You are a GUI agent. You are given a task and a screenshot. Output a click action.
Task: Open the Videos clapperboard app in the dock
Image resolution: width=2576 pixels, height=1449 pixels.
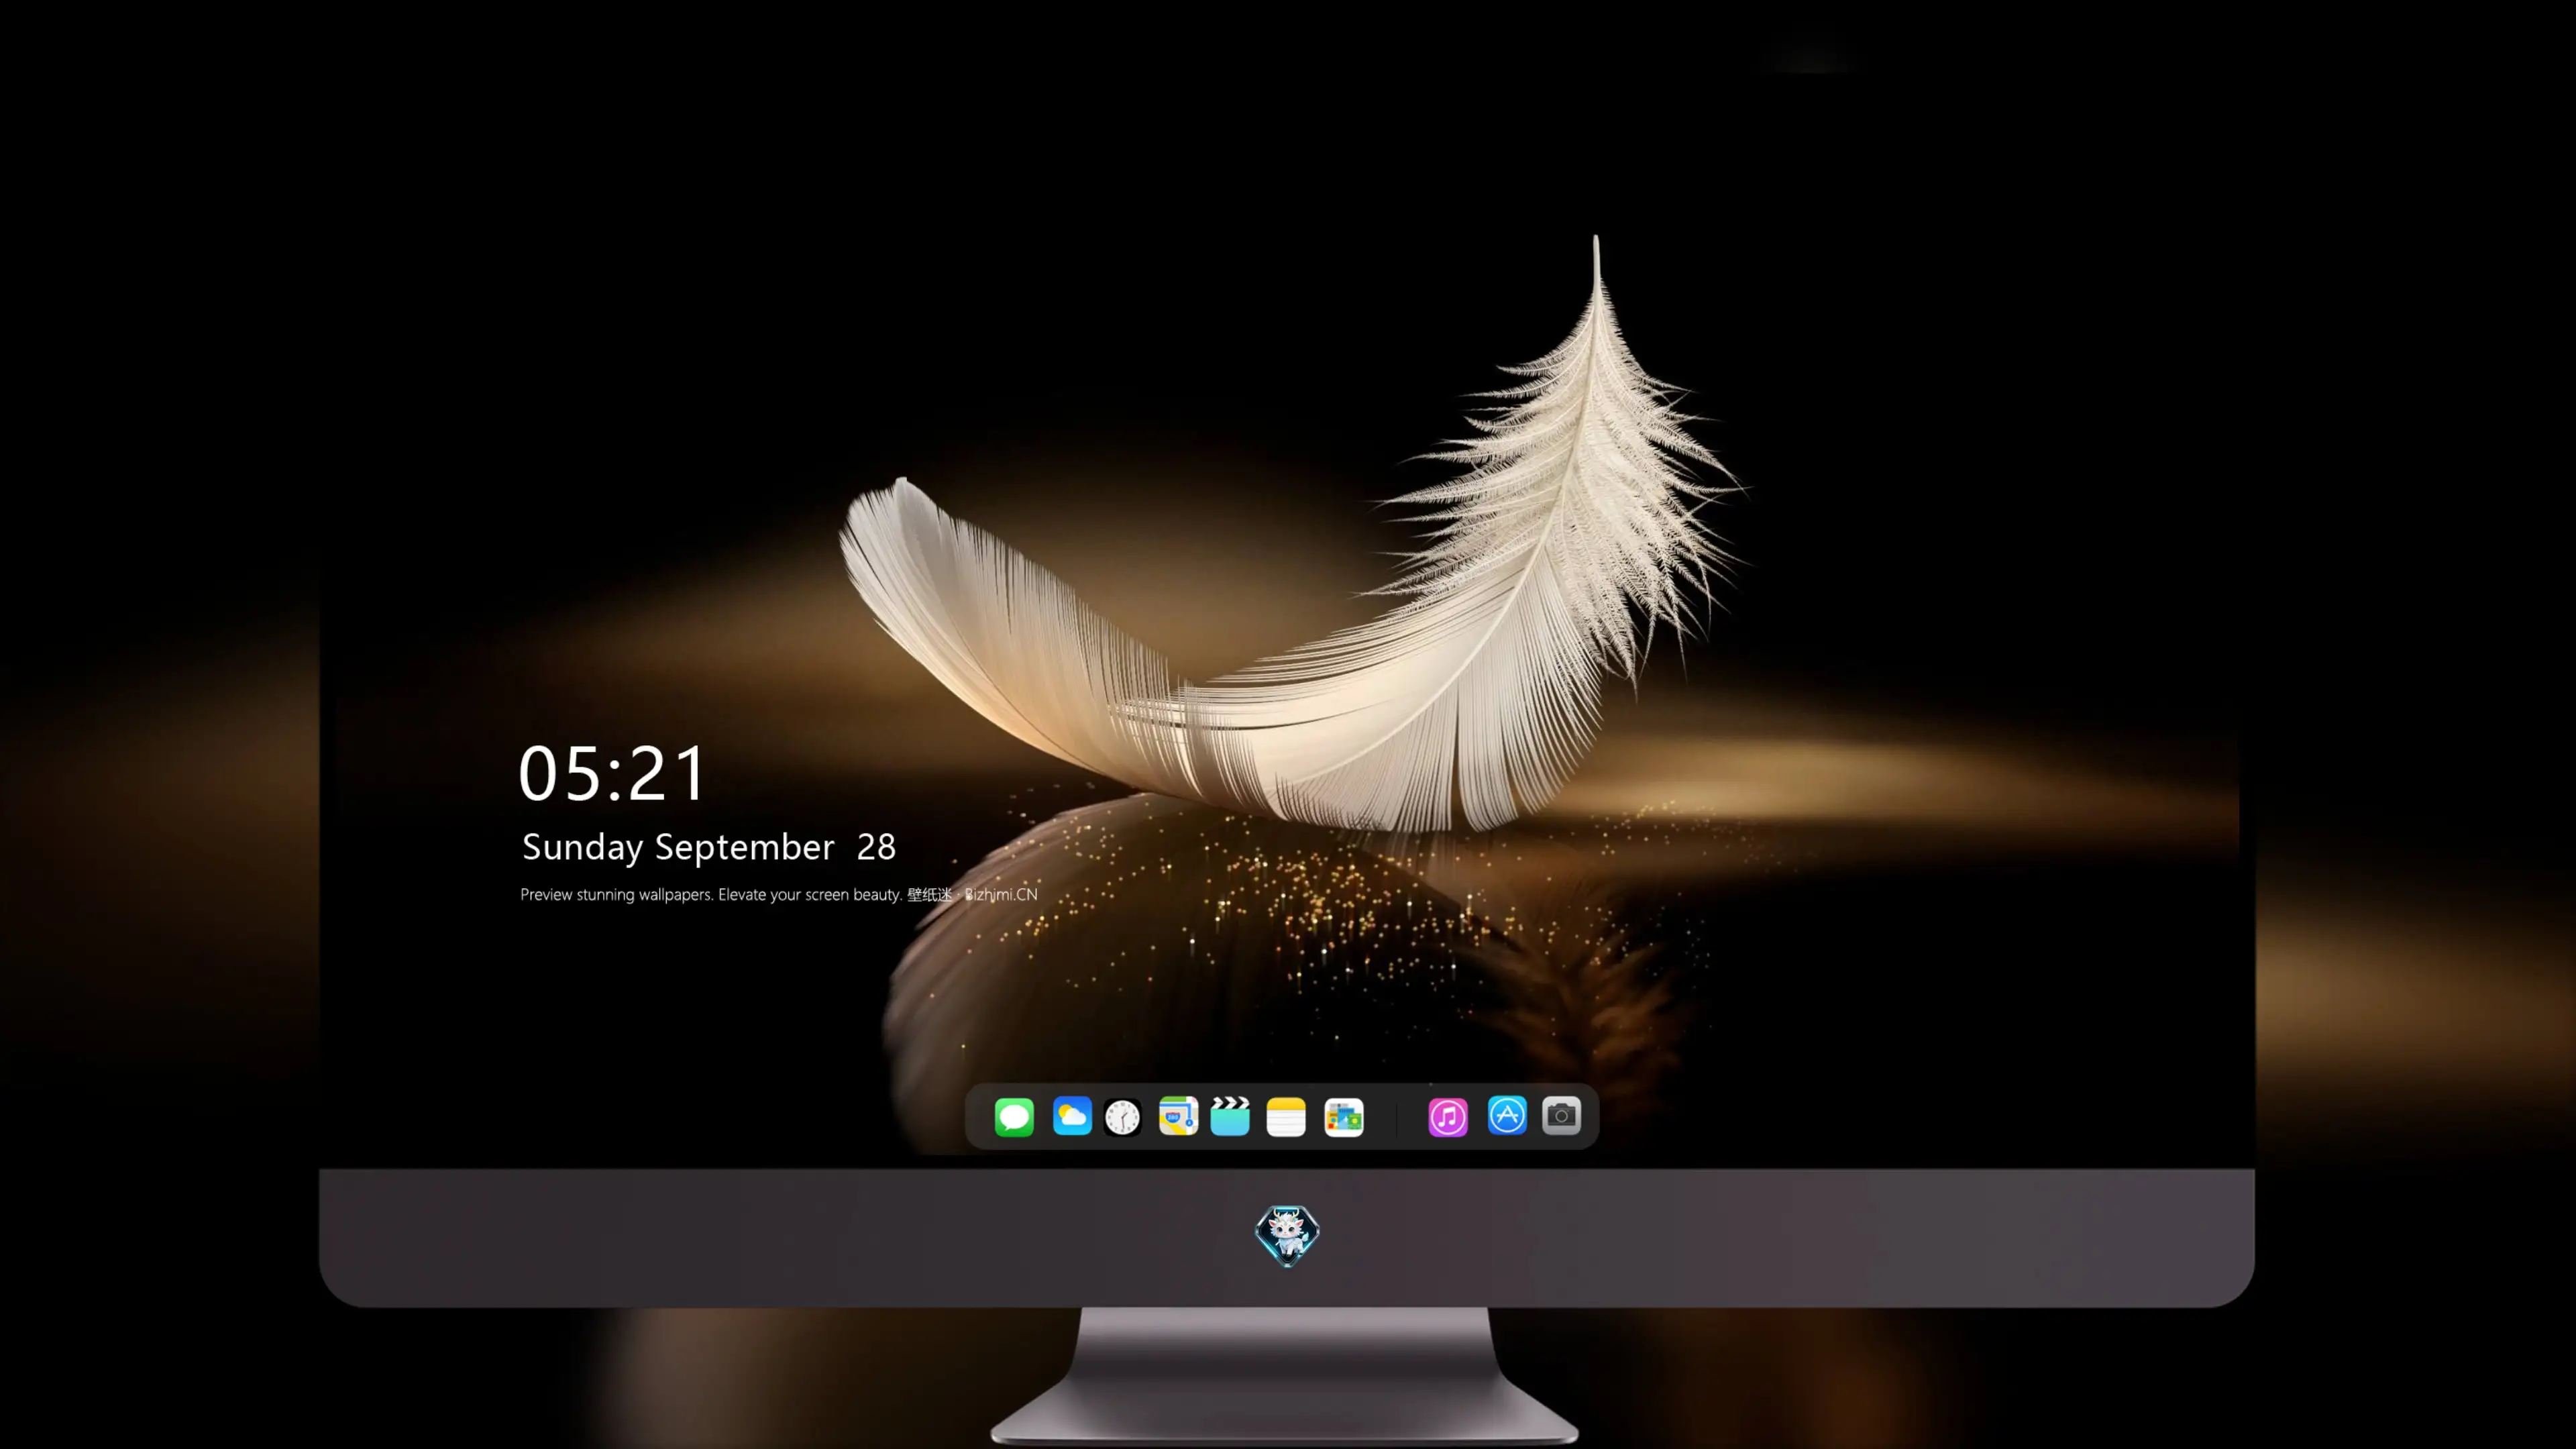pyautogui.click(x=1230, y=1116)
